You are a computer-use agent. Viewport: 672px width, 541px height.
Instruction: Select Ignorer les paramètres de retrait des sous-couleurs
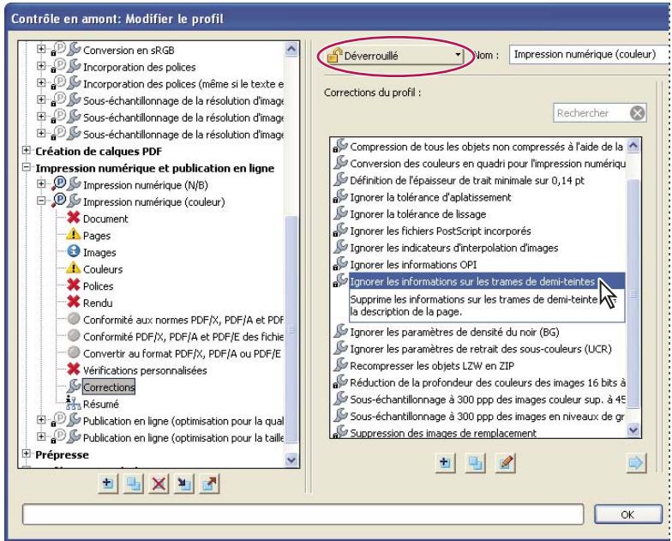pyautogui.click(x=480, y=349)
